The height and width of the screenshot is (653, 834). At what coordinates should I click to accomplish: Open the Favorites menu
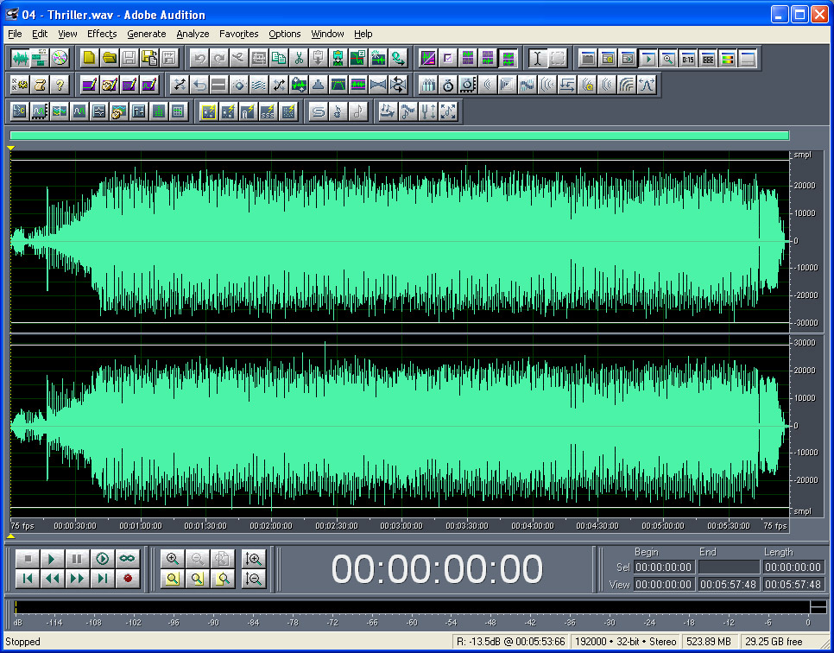tap(238, 34)
